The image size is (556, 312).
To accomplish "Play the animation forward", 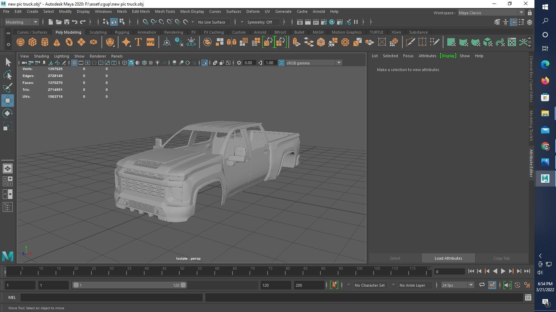I will click(503, 271).
